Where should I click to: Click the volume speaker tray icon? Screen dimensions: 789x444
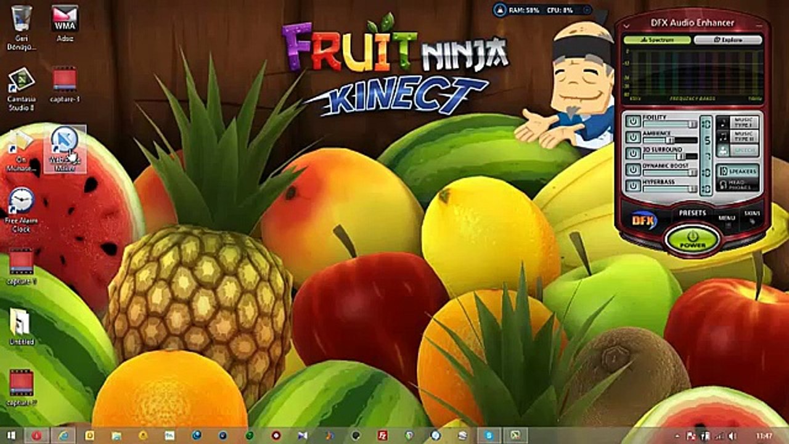(732, 435)
